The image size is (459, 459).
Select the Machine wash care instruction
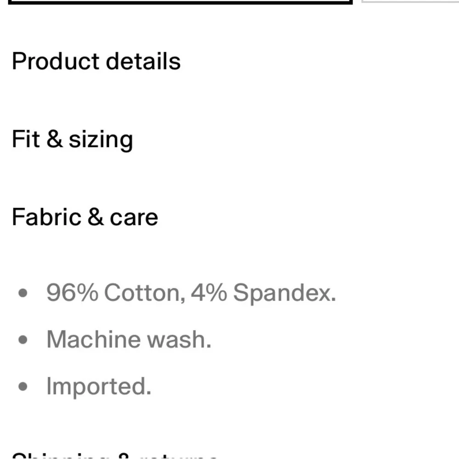tap(129, 340)
